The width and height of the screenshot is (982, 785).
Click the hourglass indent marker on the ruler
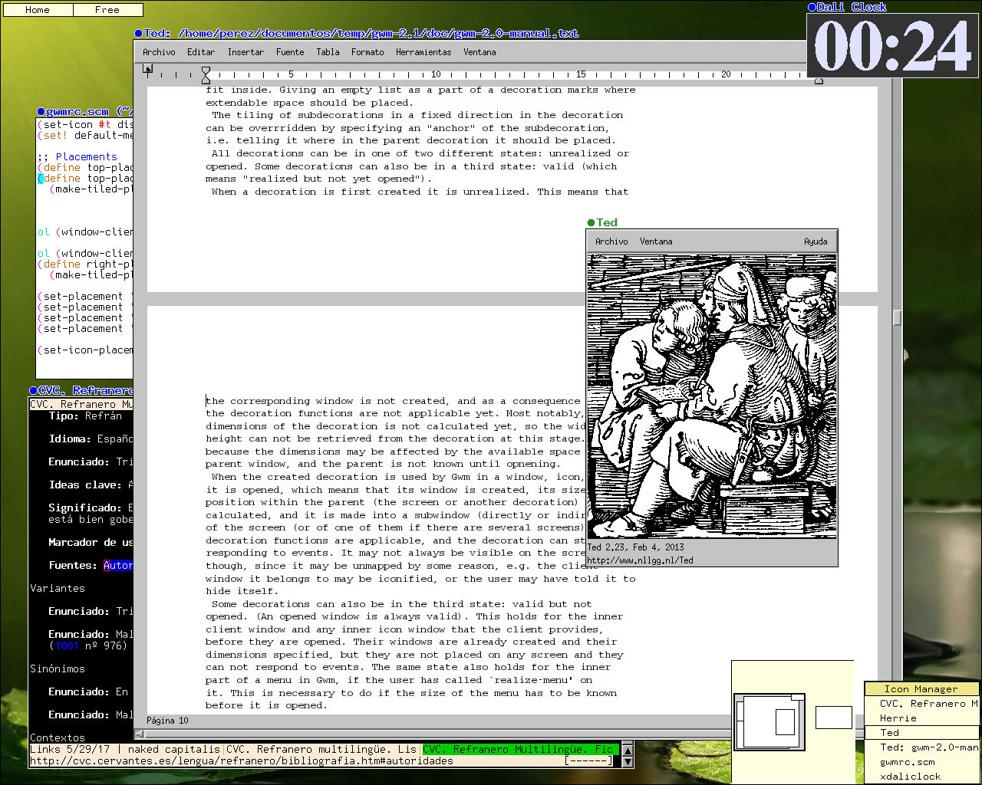[x=206, y=74]
